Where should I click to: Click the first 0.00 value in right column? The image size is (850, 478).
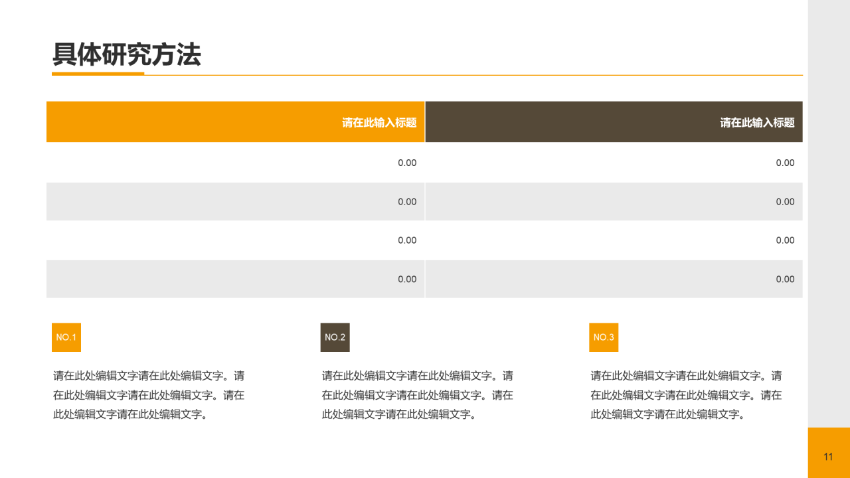(785, 163)
